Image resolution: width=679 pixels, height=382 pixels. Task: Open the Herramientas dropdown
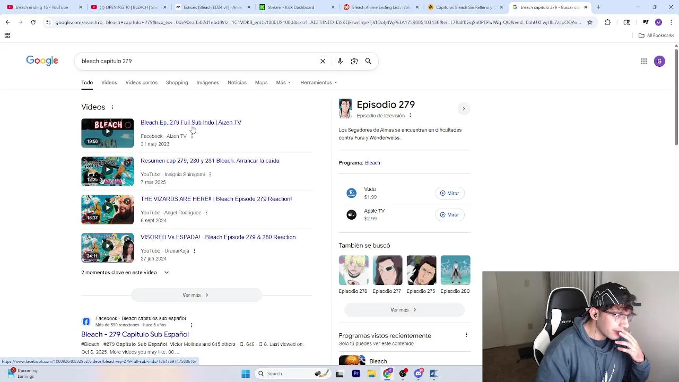coord(318,82)
